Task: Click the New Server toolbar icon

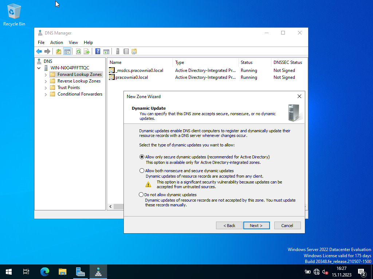Action: [118, 51]
